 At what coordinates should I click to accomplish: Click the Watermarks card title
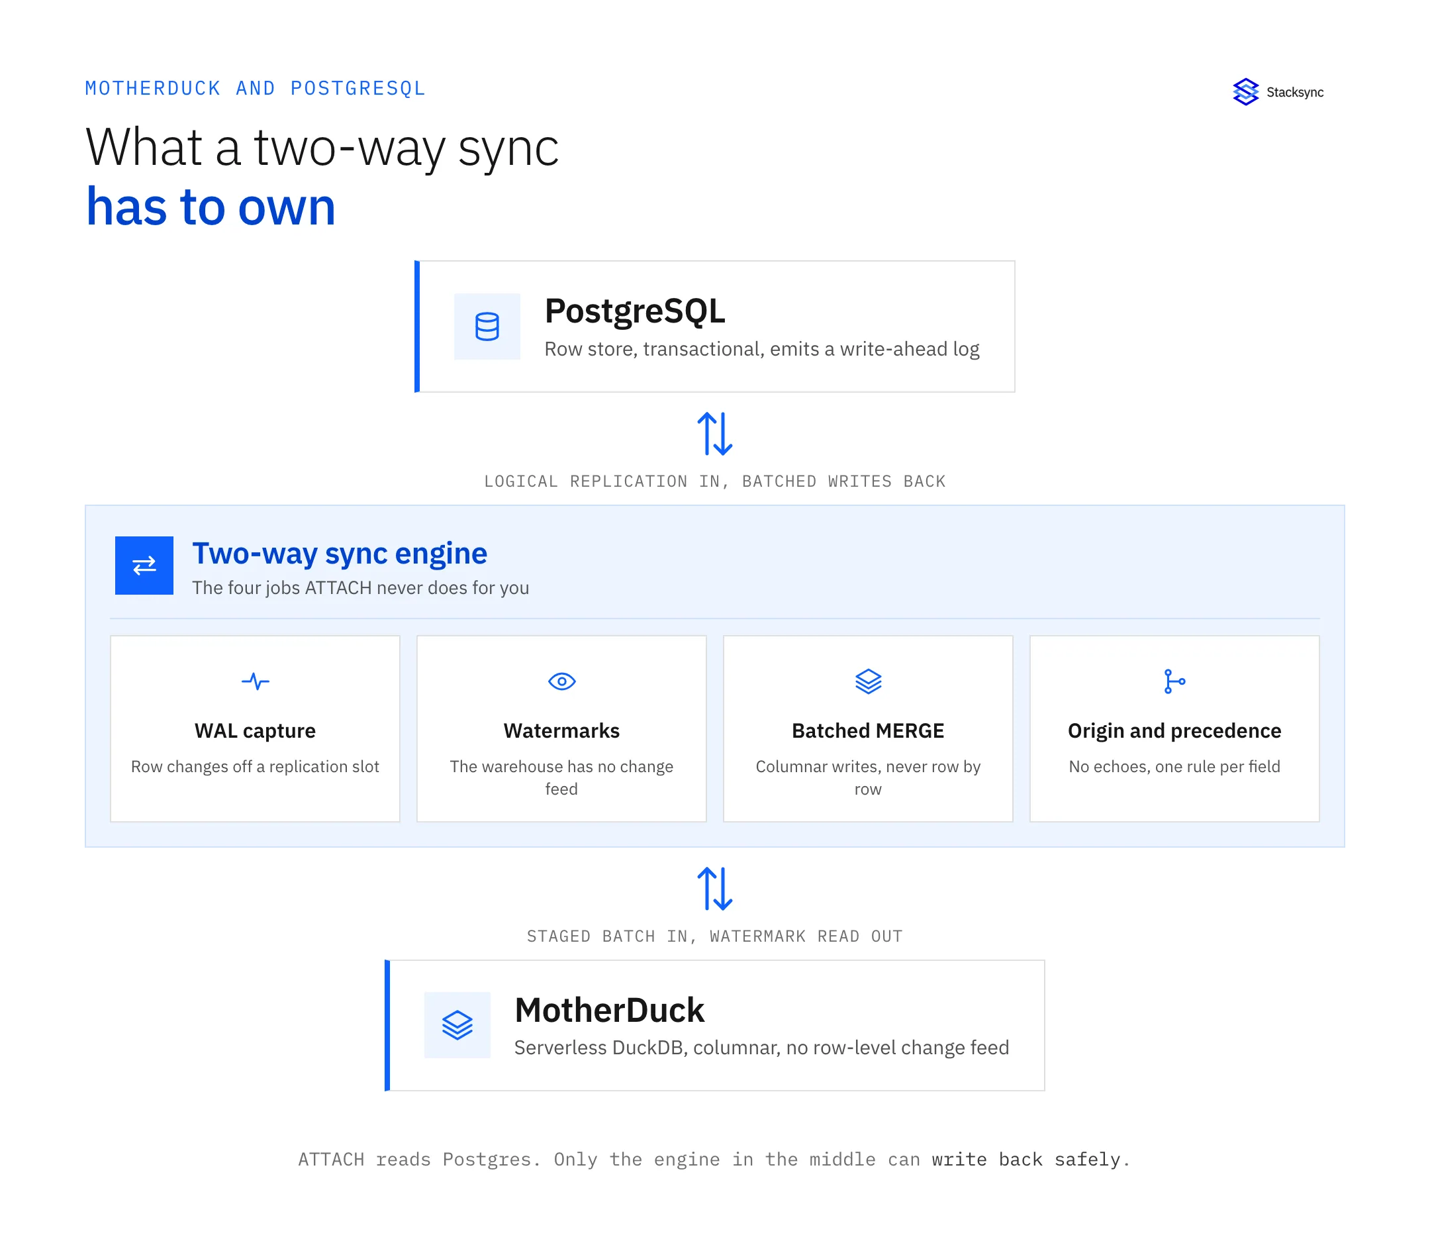562,731
